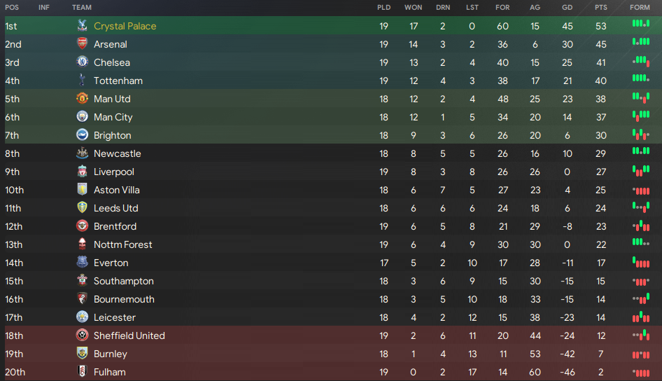Click the Fulham team name

click(110, 372)
